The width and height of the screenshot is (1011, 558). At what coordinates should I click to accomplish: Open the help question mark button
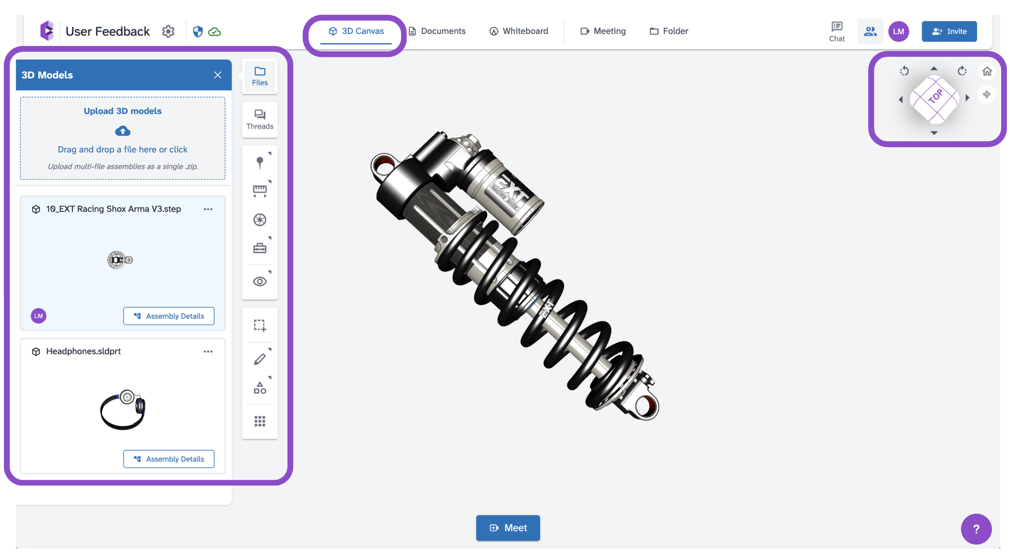coord(976,529)
